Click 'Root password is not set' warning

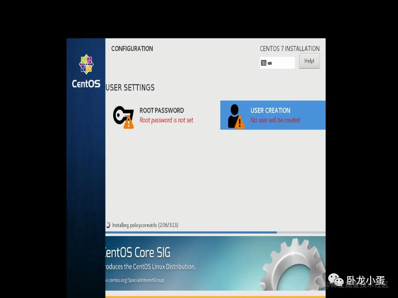[166, 120]
